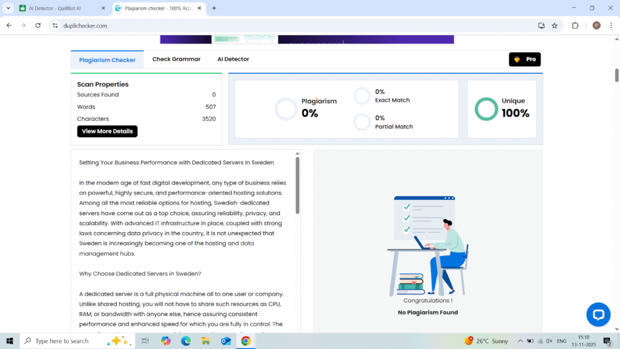Open Chrome's three-dot menu
620x349 pixels.
[x=611, y=25]
